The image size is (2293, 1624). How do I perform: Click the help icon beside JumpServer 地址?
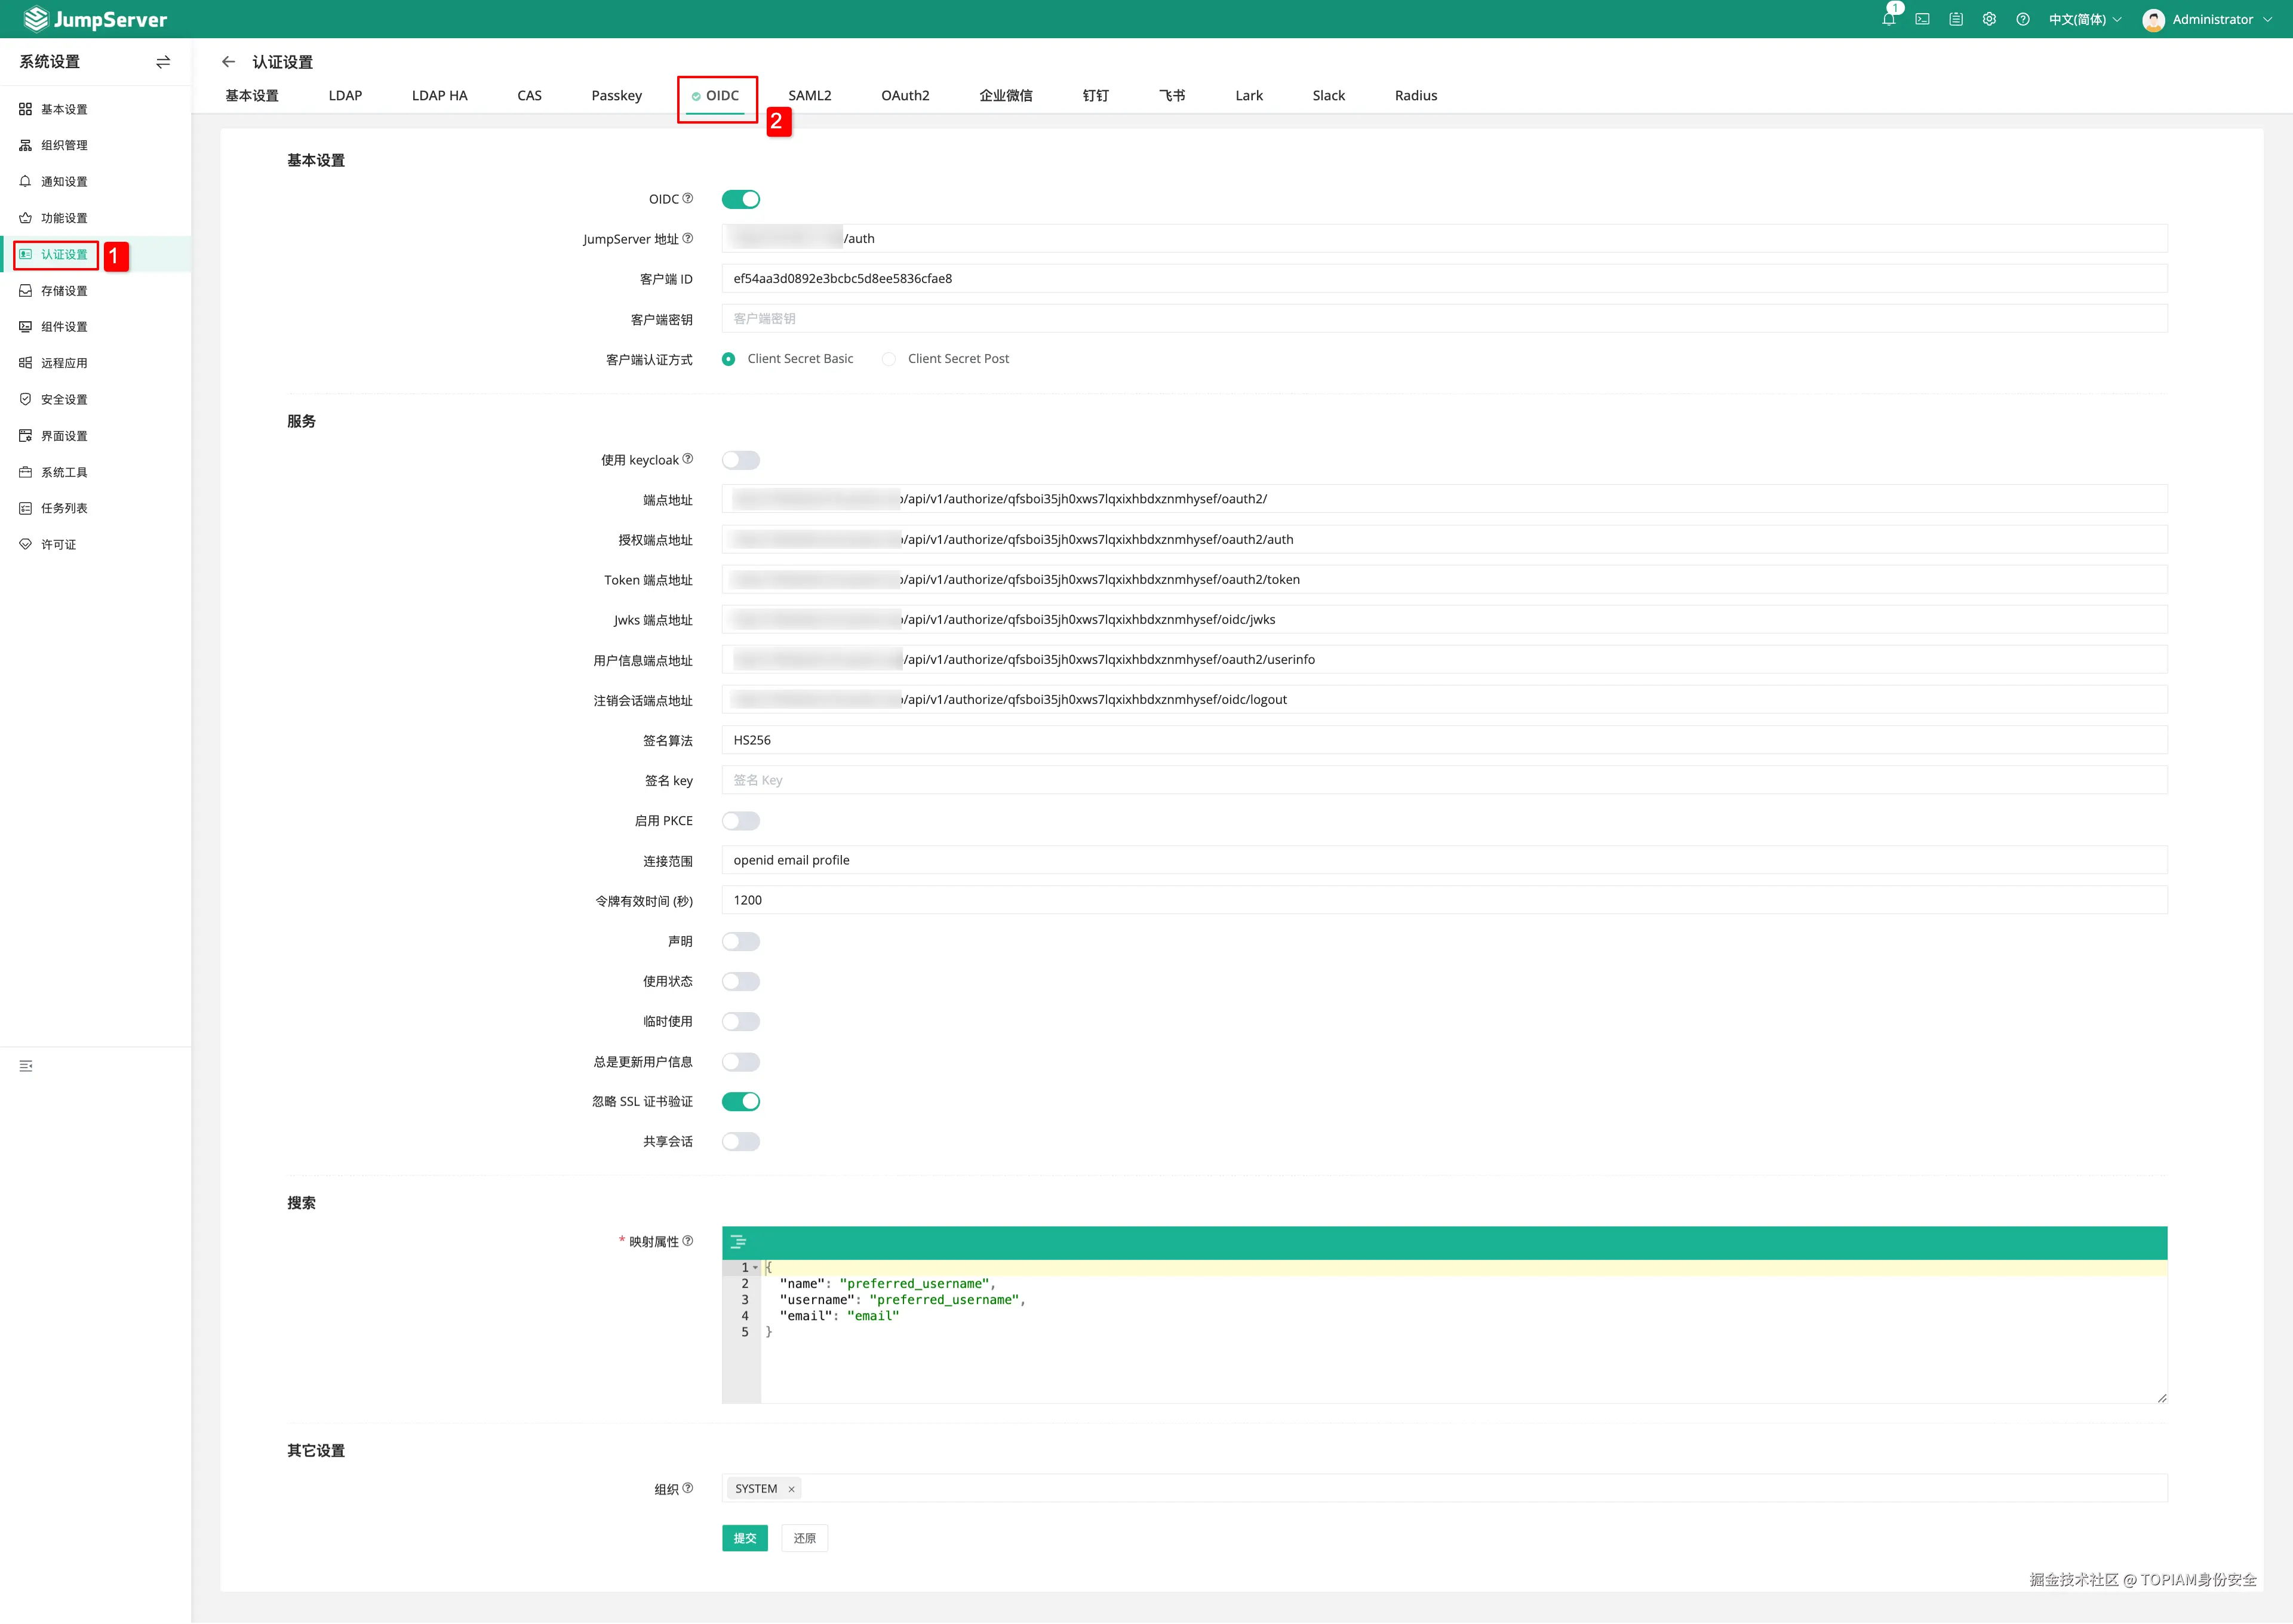click(x=687, y=238)
